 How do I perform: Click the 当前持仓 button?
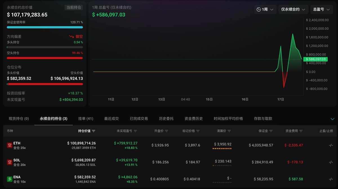pos(74,7)
